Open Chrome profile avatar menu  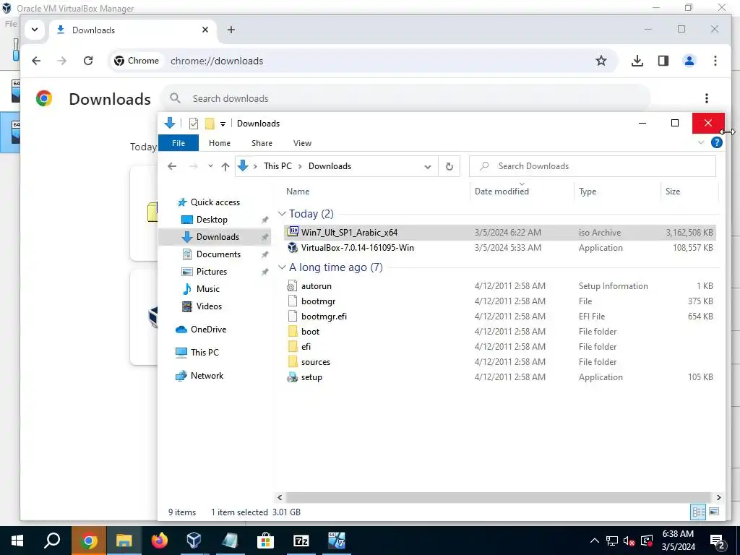coord(689,61)
